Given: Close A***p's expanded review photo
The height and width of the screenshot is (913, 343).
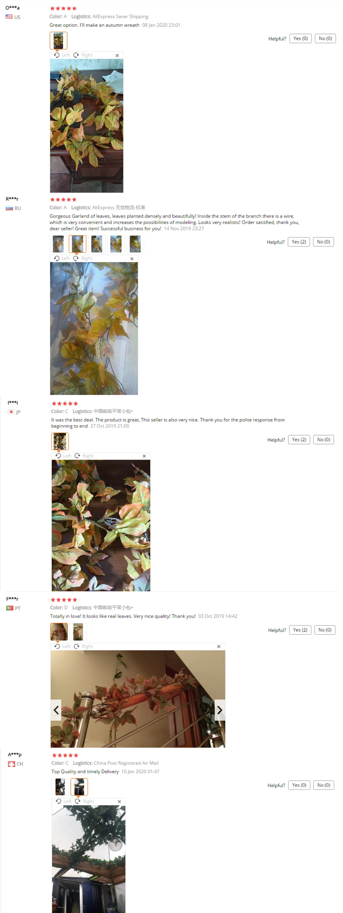Looking at the screenshot, I should [119, 802].
